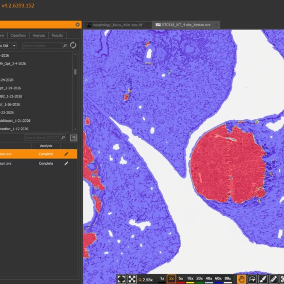Select the second .svs image row
The image size is (284, 284).
click(x=39, y=163)
